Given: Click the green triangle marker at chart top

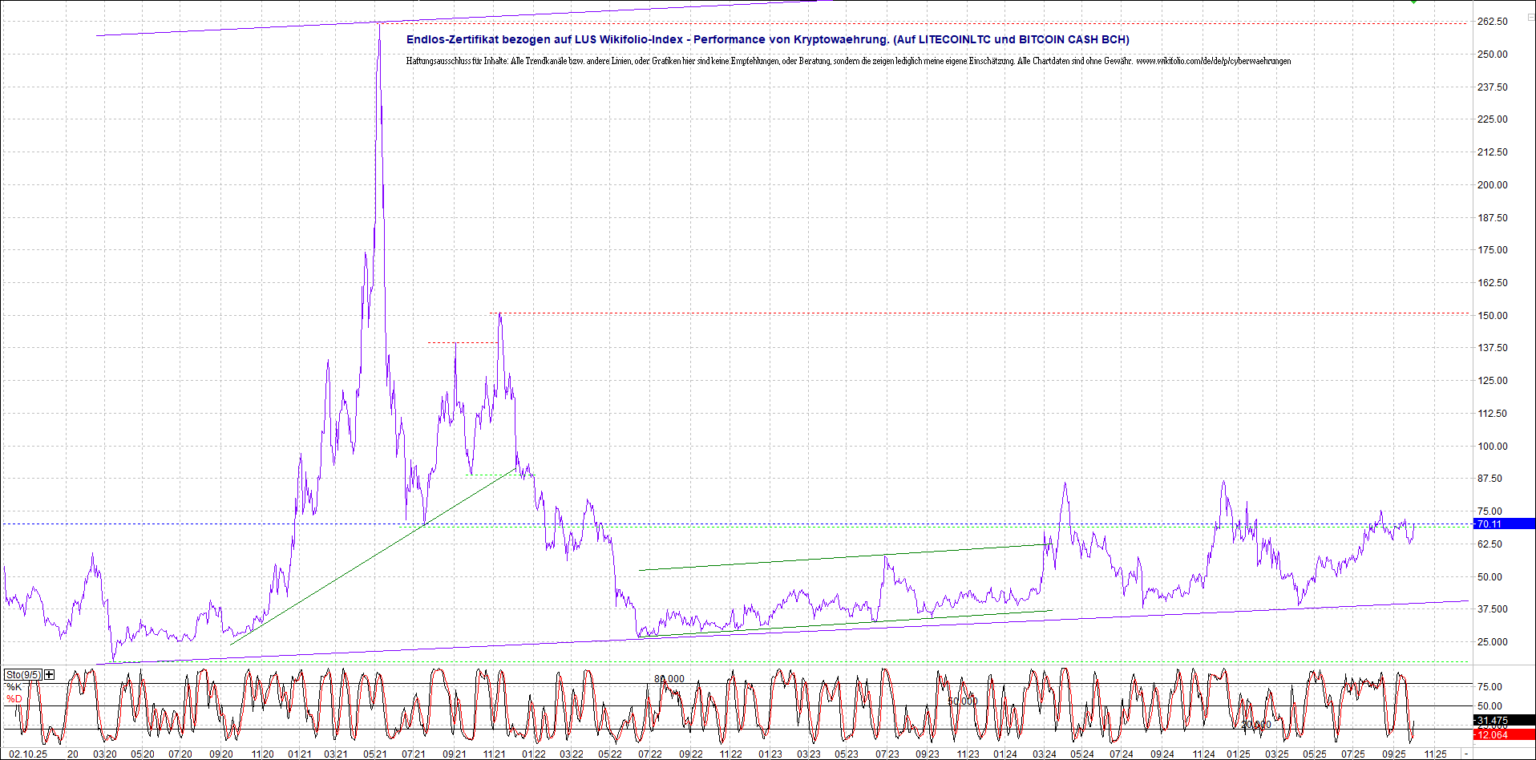Looking at the screenshot, I should 1413,2.
